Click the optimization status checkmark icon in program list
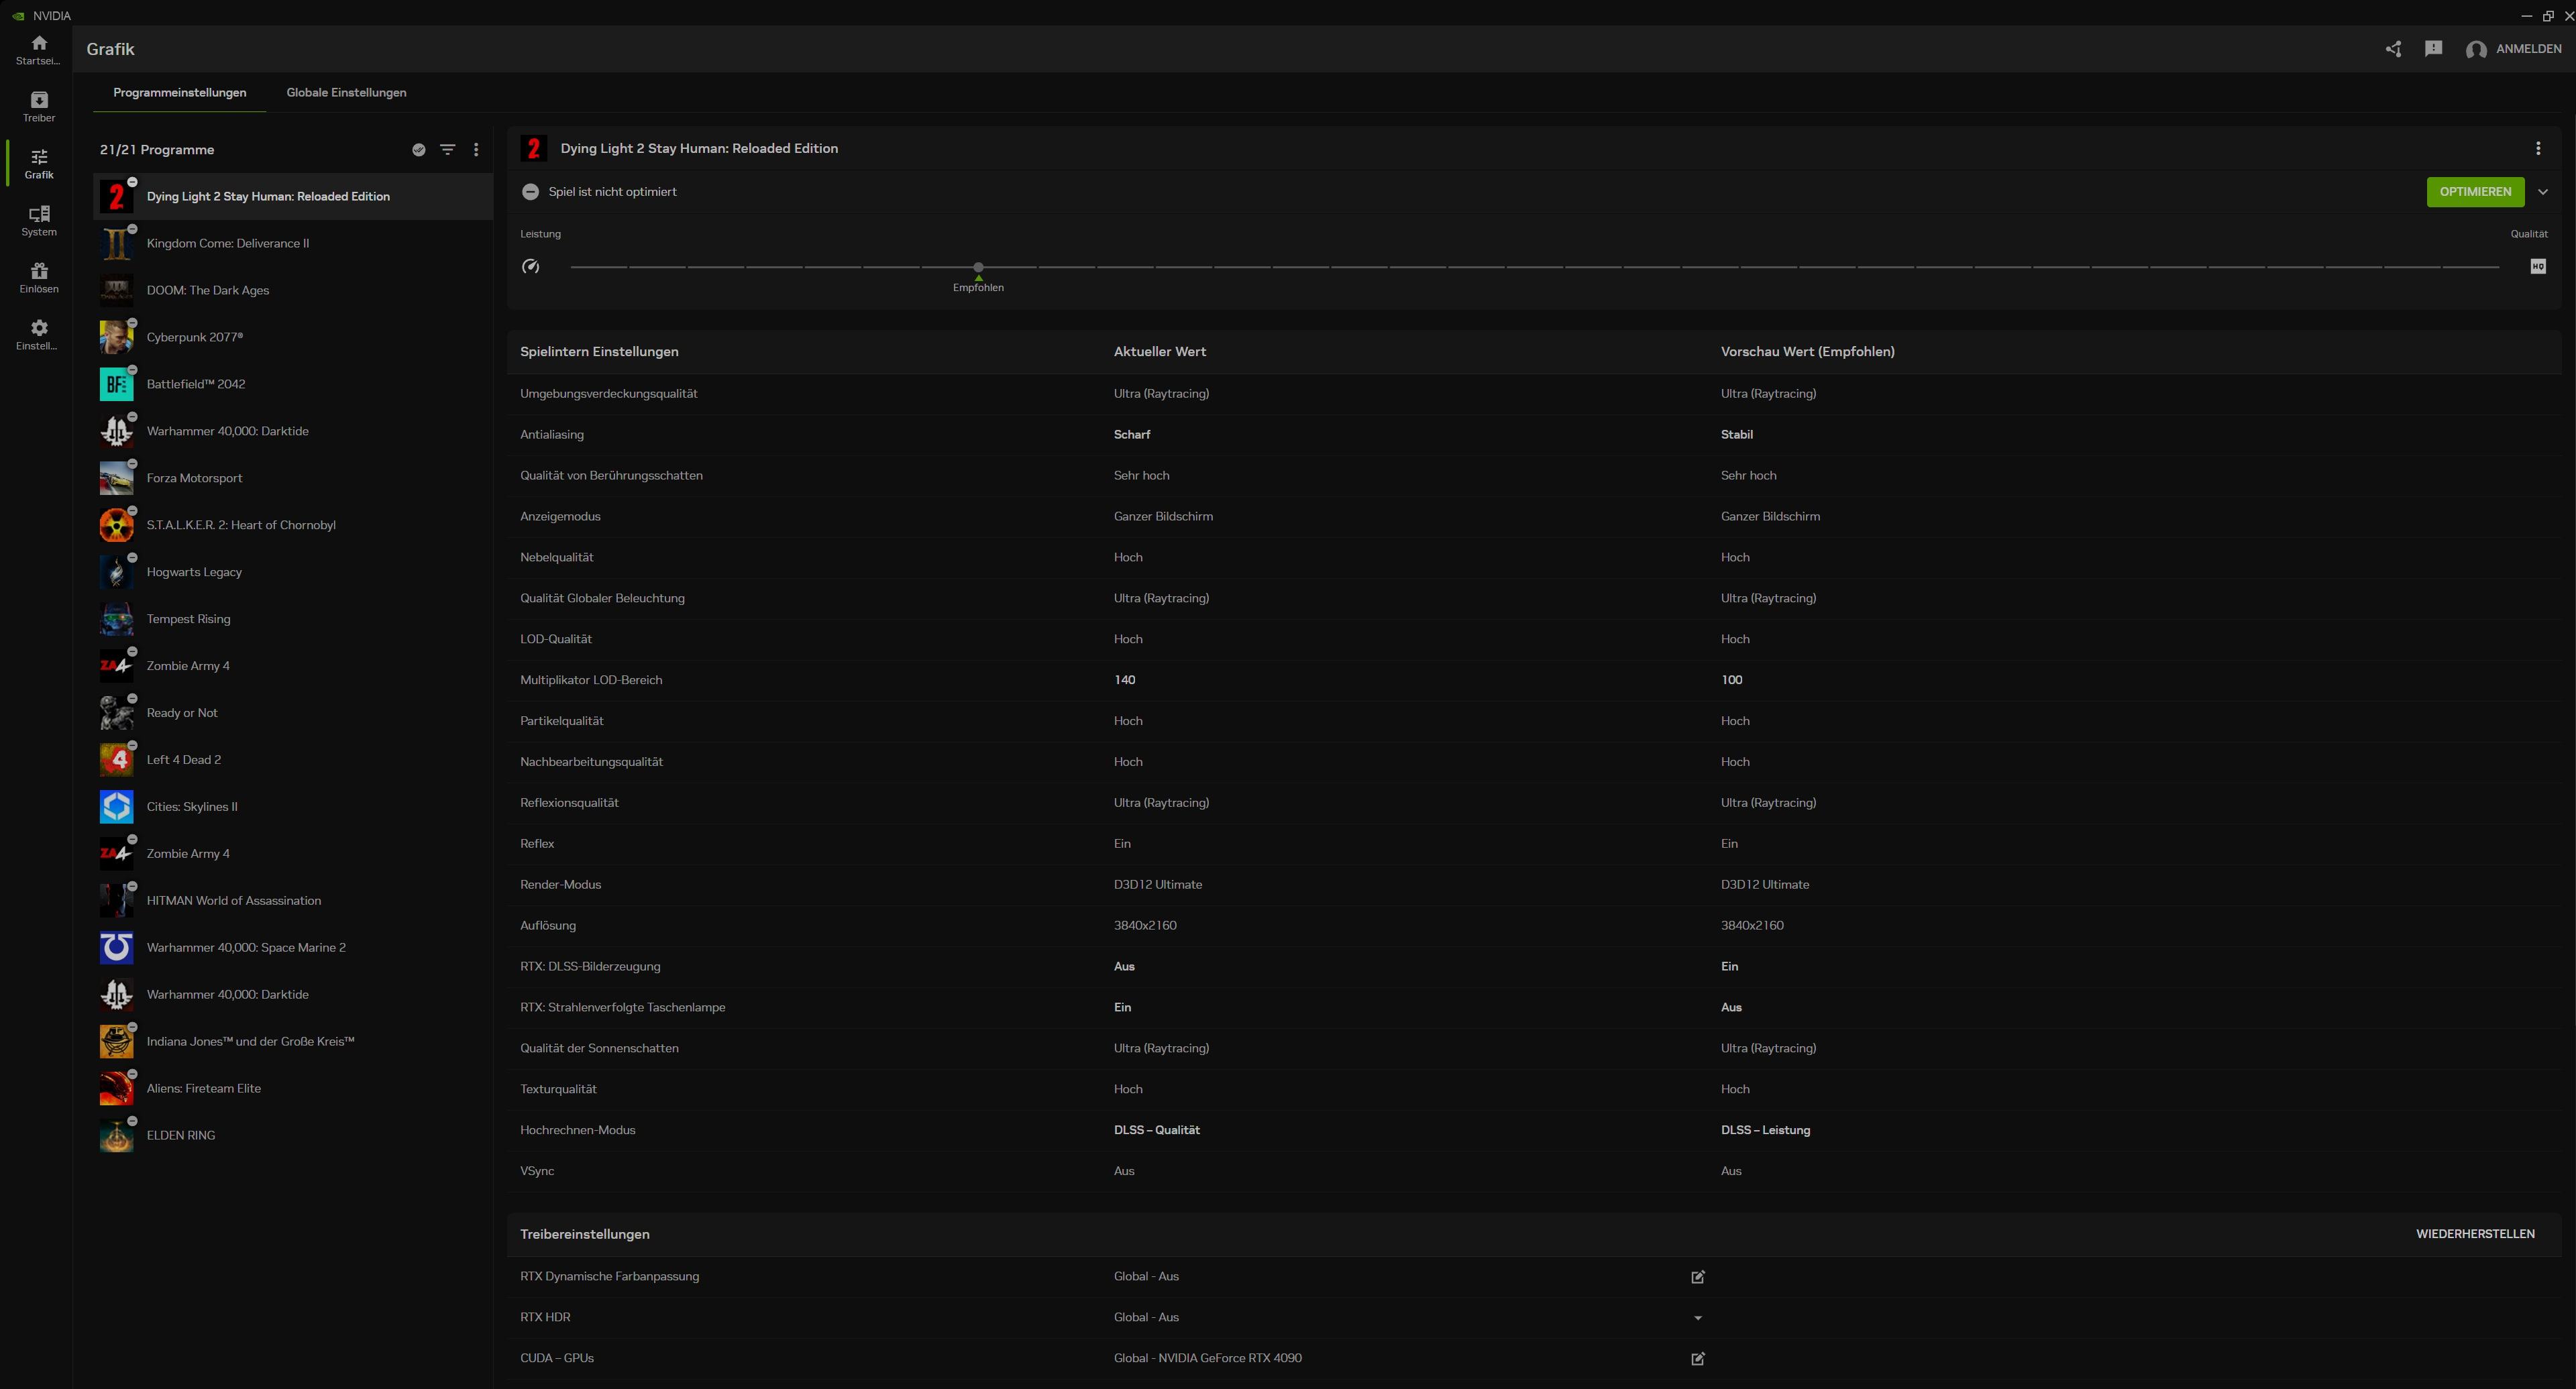The image size is (2576, 1389). tap(419, 150)
